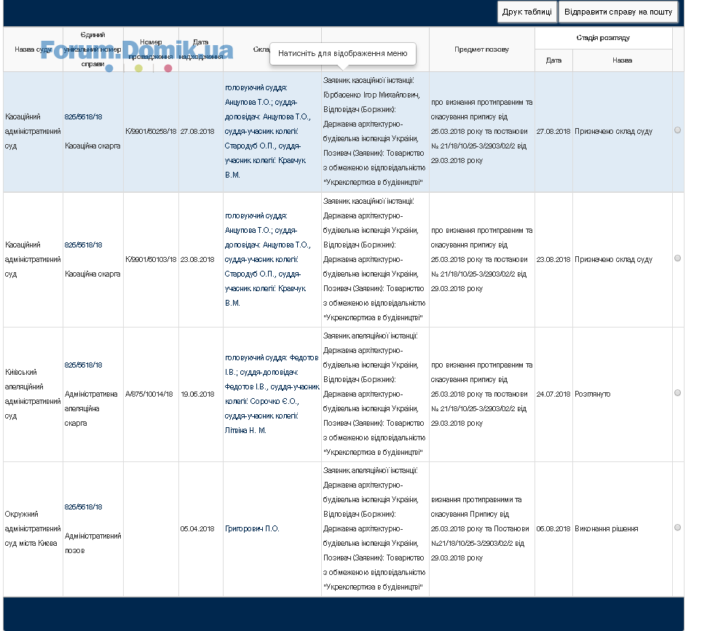The width and height of the screenshot is (702, 631).
Task: Click 'Касаційна скарга' in the K/9901/60258/18 row
Action: [92, 146]
